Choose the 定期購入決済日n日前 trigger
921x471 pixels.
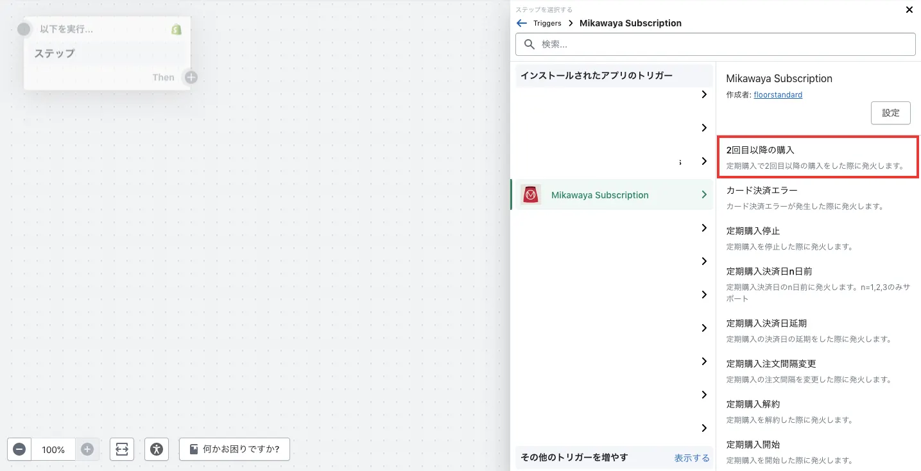tap(818, 284)
